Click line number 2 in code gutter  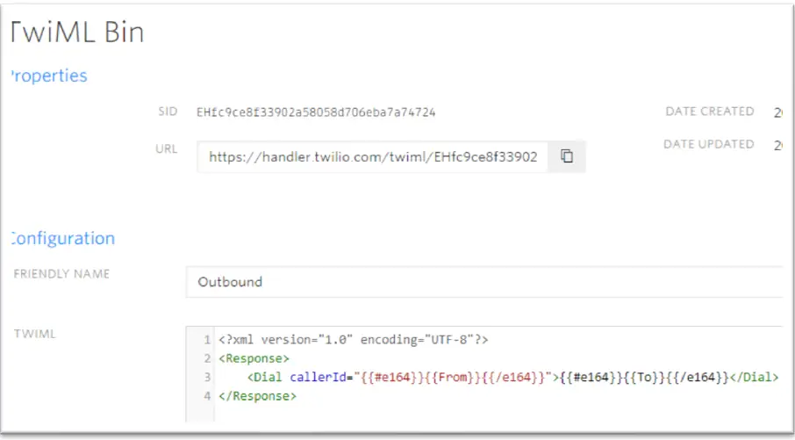click(207, 358)
